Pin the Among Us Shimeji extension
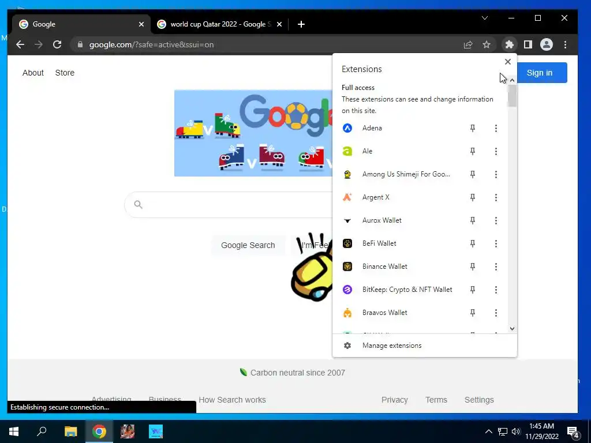 (x=472, y=174)
